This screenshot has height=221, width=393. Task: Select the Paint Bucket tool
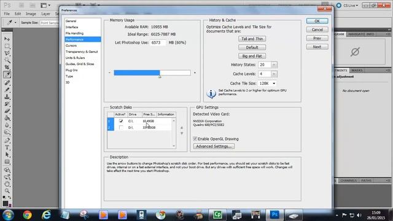pyautogui.click(x=7, y=118)
